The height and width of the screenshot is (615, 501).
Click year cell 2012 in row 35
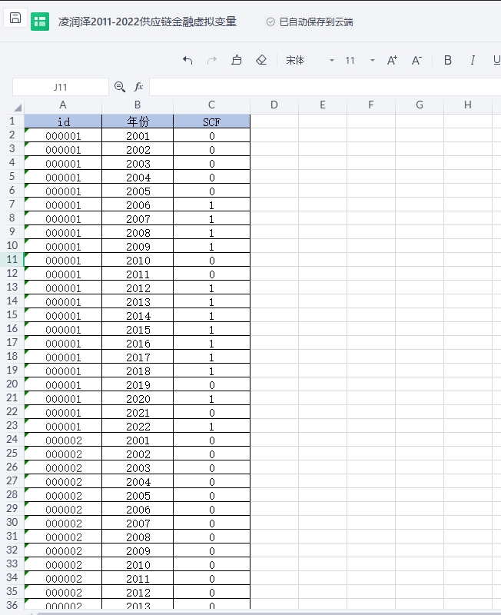pyautogui.click(x=138, y=592)
